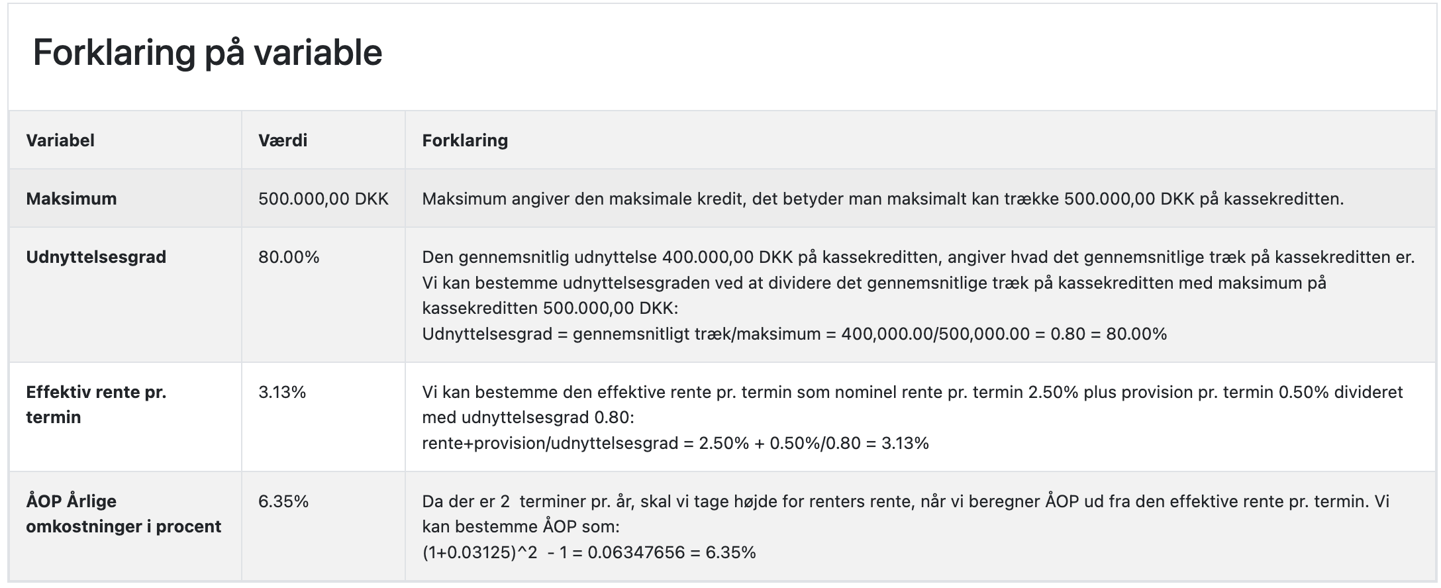Image resolution: width=1441 pixels, height=588 pixels.
Task: Click 'Effektiv rente pr. termin' label
Action: 96,405
